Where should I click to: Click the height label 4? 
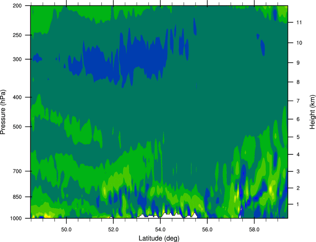[x=298, y=155]
